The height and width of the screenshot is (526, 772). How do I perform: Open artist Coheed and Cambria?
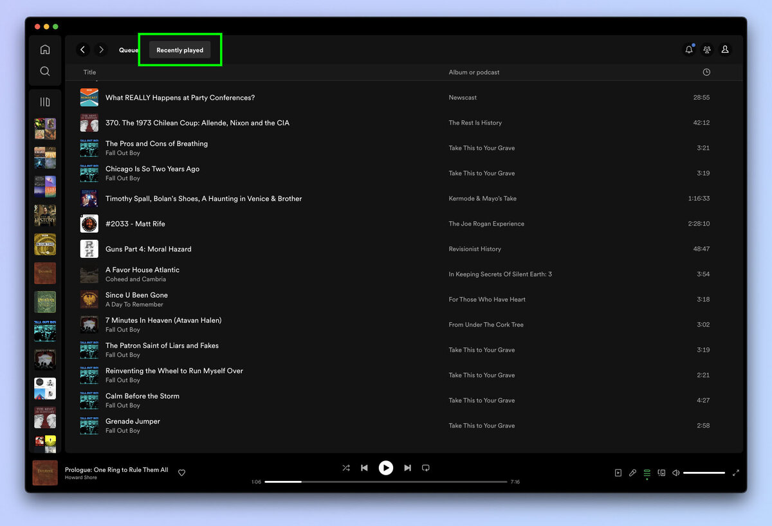(136, 279)
